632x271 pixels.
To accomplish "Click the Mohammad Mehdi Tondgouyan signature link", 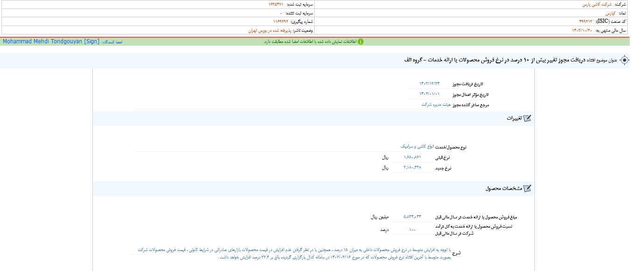I will (49, 41).
